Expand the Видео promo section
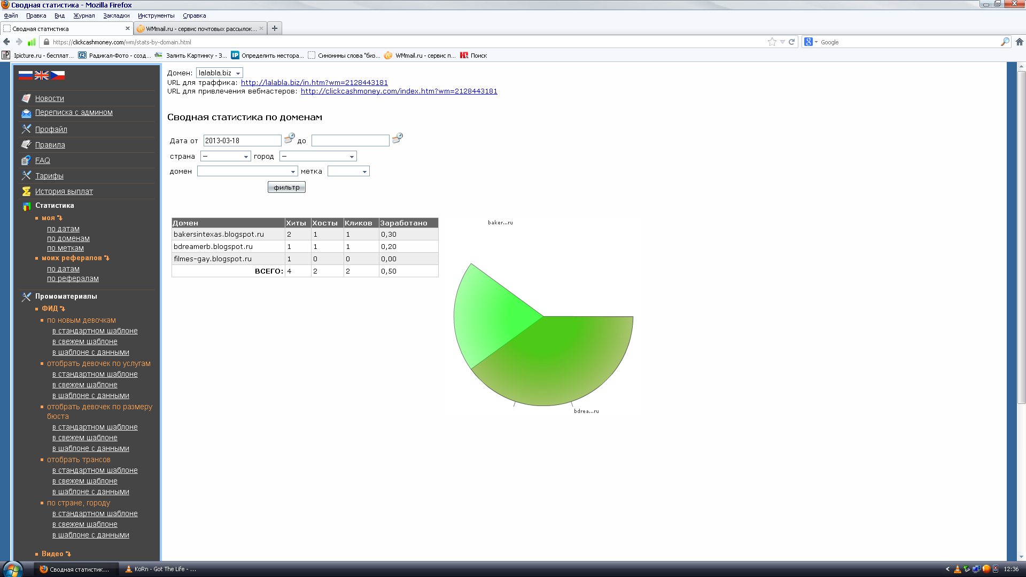This screenshot has height=577, width=1026. pyautogui.click(x=56, y=554)
